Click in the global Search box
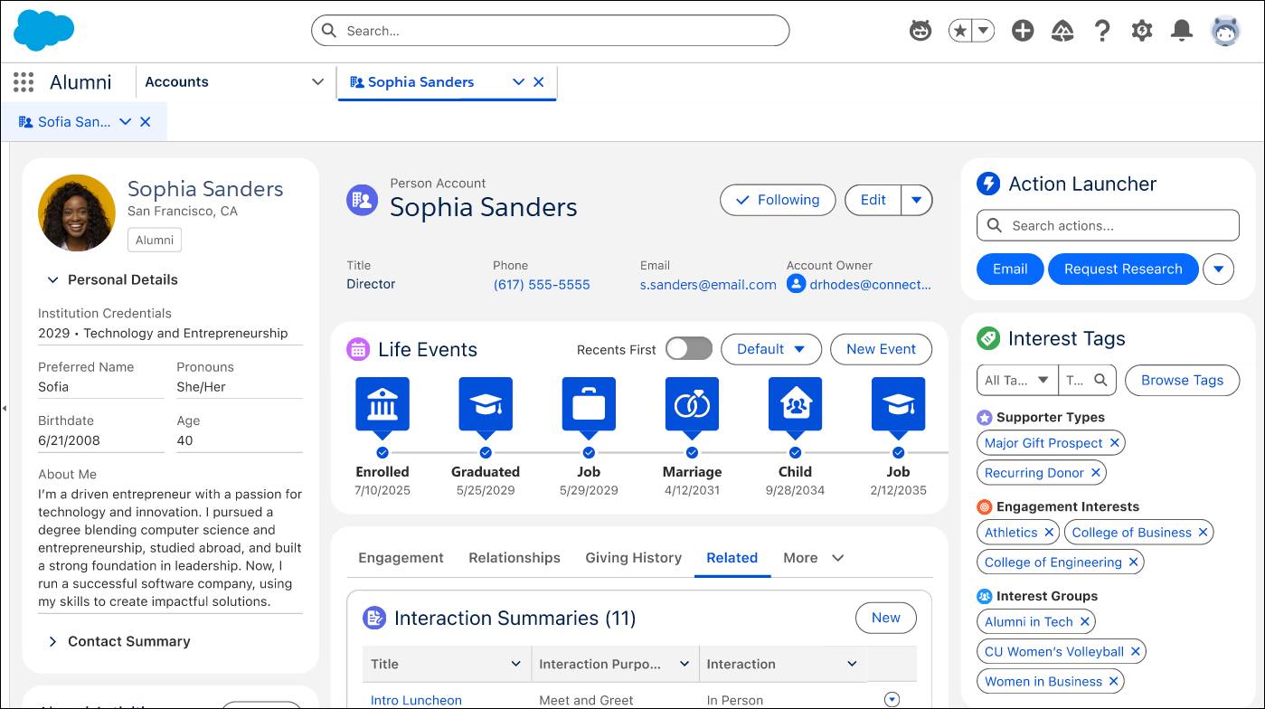The height and width of the screenshot is (709, 1265). coord(550,31)
